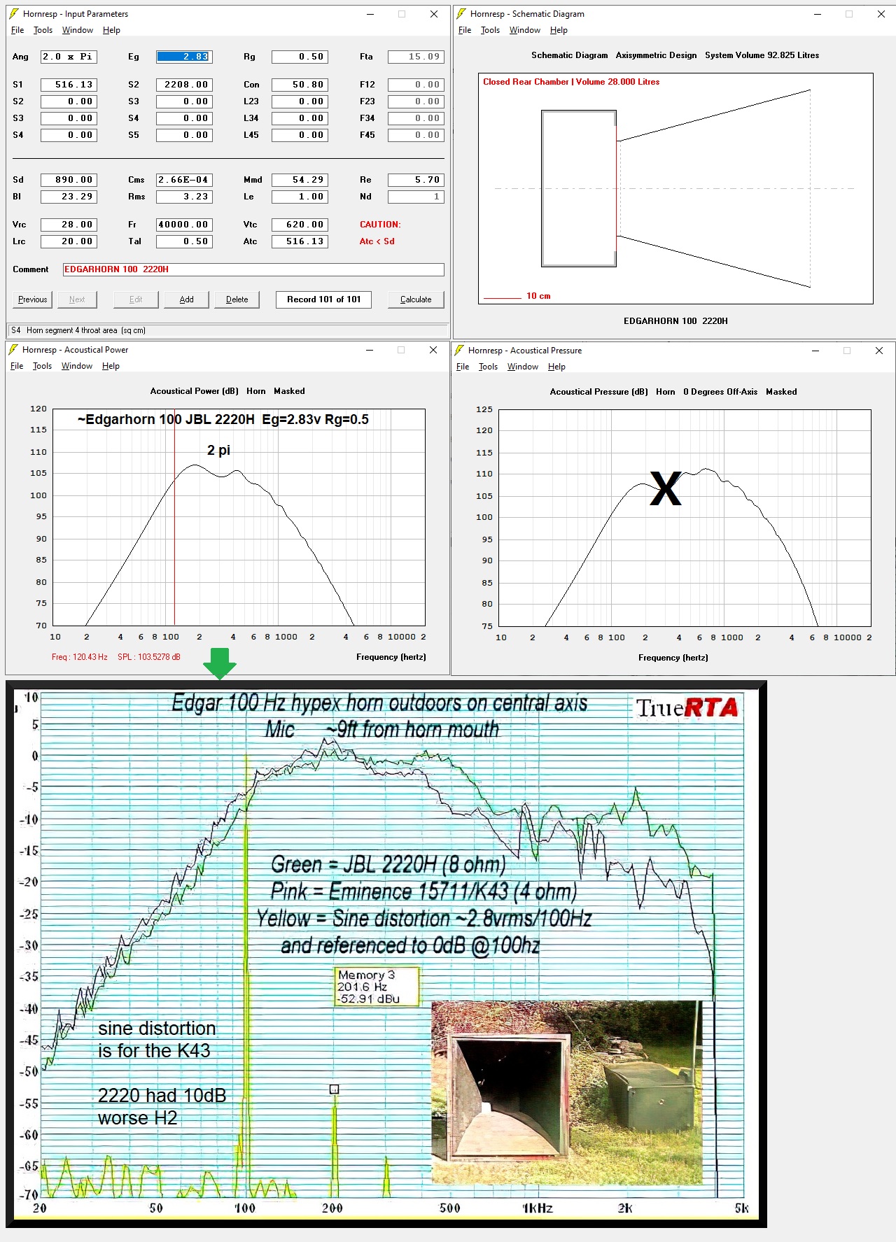Open Tools menu in Acoustical Power window
Viewport: 896px width, 1242px height.
42,366
